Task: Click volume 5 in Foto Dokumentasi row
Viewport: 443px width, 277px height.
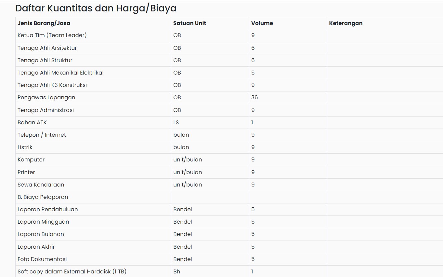Action: click(x=253, y=259)
